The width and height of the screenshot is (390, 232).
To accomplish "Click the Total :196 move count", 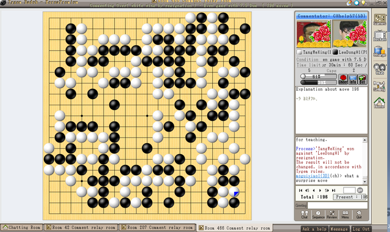I will pyautogui.click(x=314, y=197).
